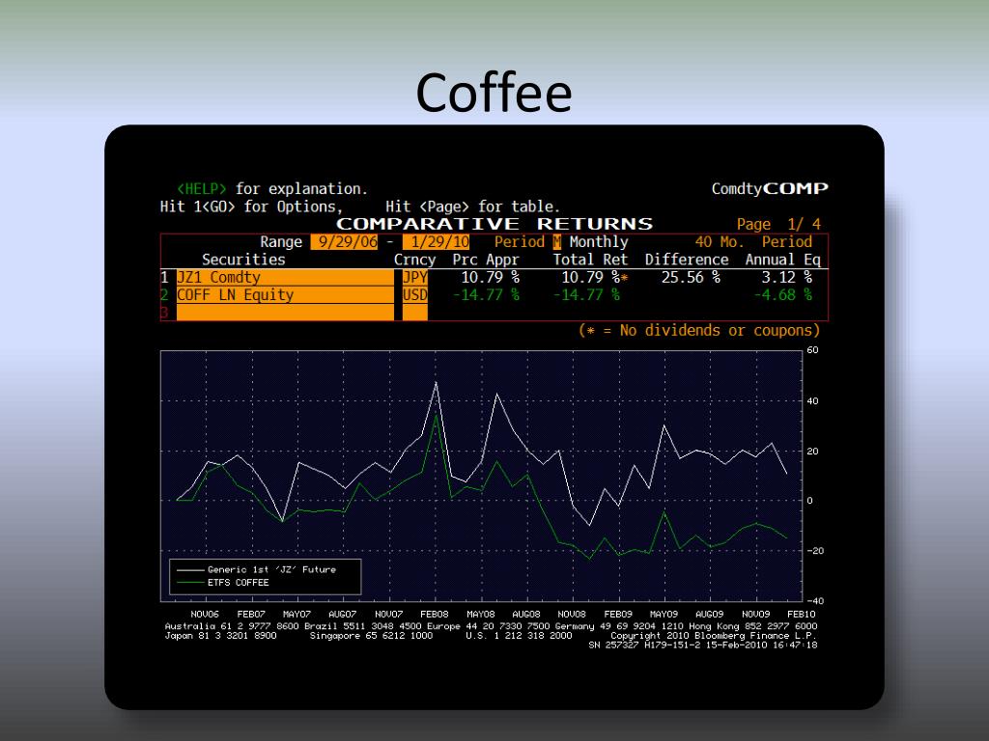The height and width of the screenshot is (741, 989).
Task: Click the 'No dividends or coupons' note
Action: (x=699, y=330)
